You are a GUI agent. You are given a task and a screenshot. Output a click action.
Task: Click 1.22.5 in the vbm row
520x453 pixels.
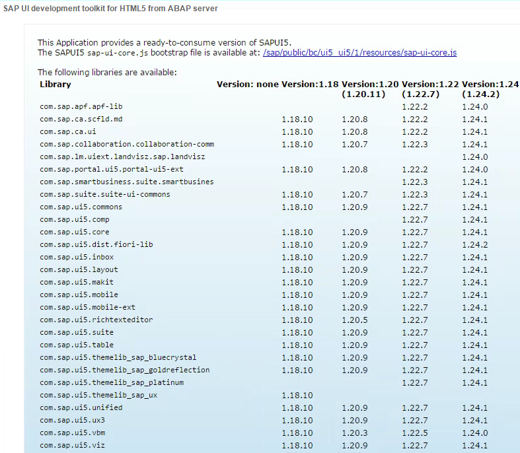pos(415,433)
